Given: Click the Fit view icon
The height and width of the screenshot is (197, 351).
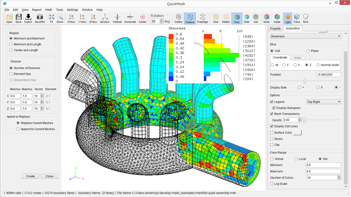Looking at the screenshot, I should [51, 18].
